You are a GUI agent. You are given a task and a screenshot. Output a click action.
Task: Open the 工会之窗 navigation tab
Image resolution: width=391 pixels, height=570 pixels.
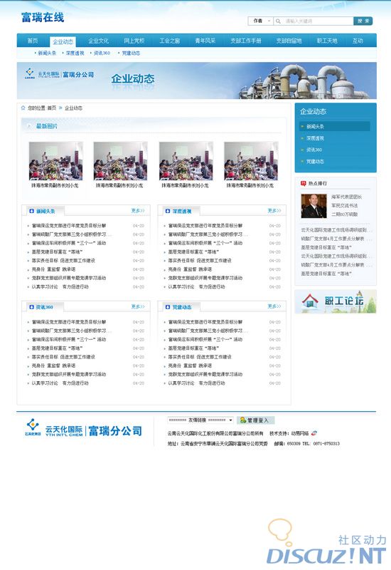pyautogui.click(x=170, y=41)
